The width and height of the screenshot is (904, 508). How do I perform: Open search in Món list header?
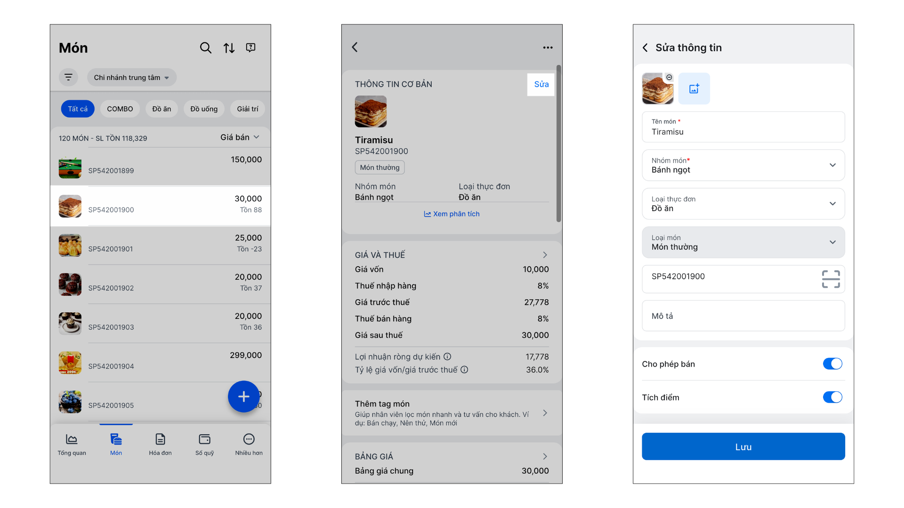click(205, 48)
